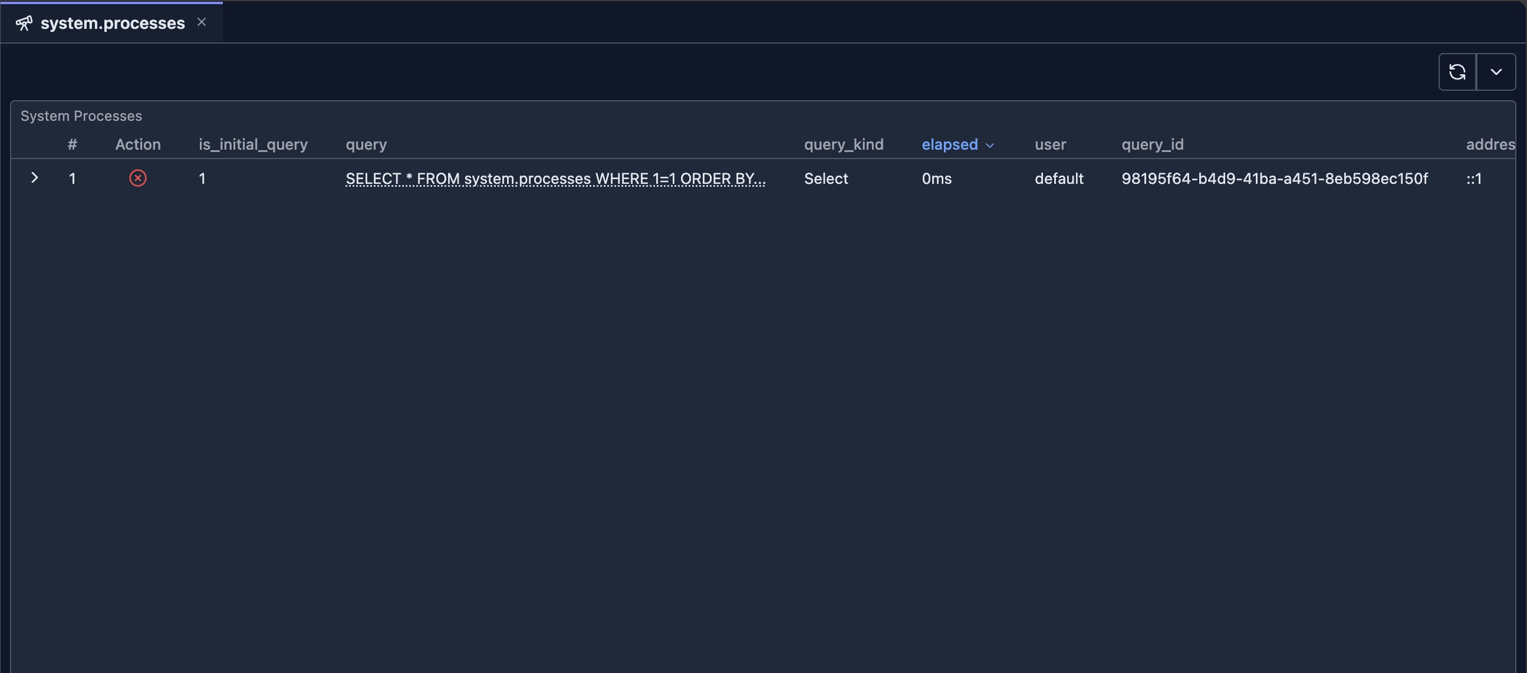Click the Action column header
This screenshot has height=673, width=1527.
coord(137,144)
